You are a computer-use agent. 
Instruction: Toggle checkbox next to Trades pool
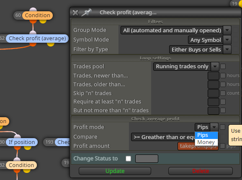click(x=223, y=67)
